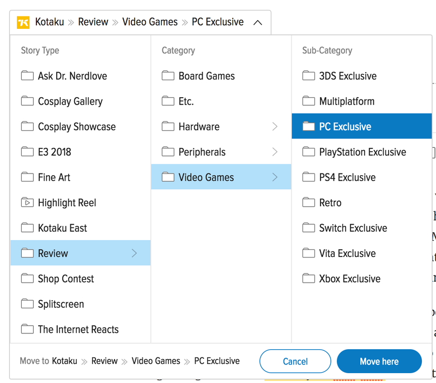This screenshot has width=436, height=383.
Task: Expand Review with its right chevron
Action: 134,253
